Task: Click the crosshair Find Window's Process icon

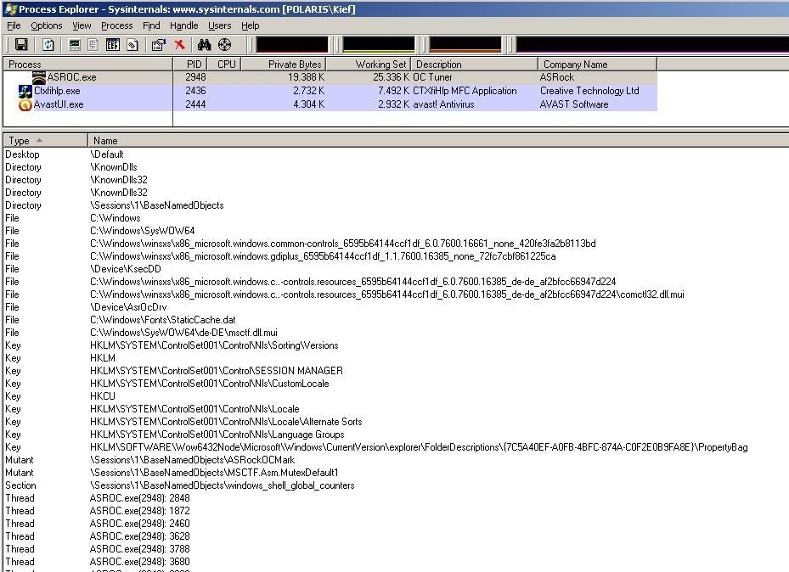Action: click(224, 45)
